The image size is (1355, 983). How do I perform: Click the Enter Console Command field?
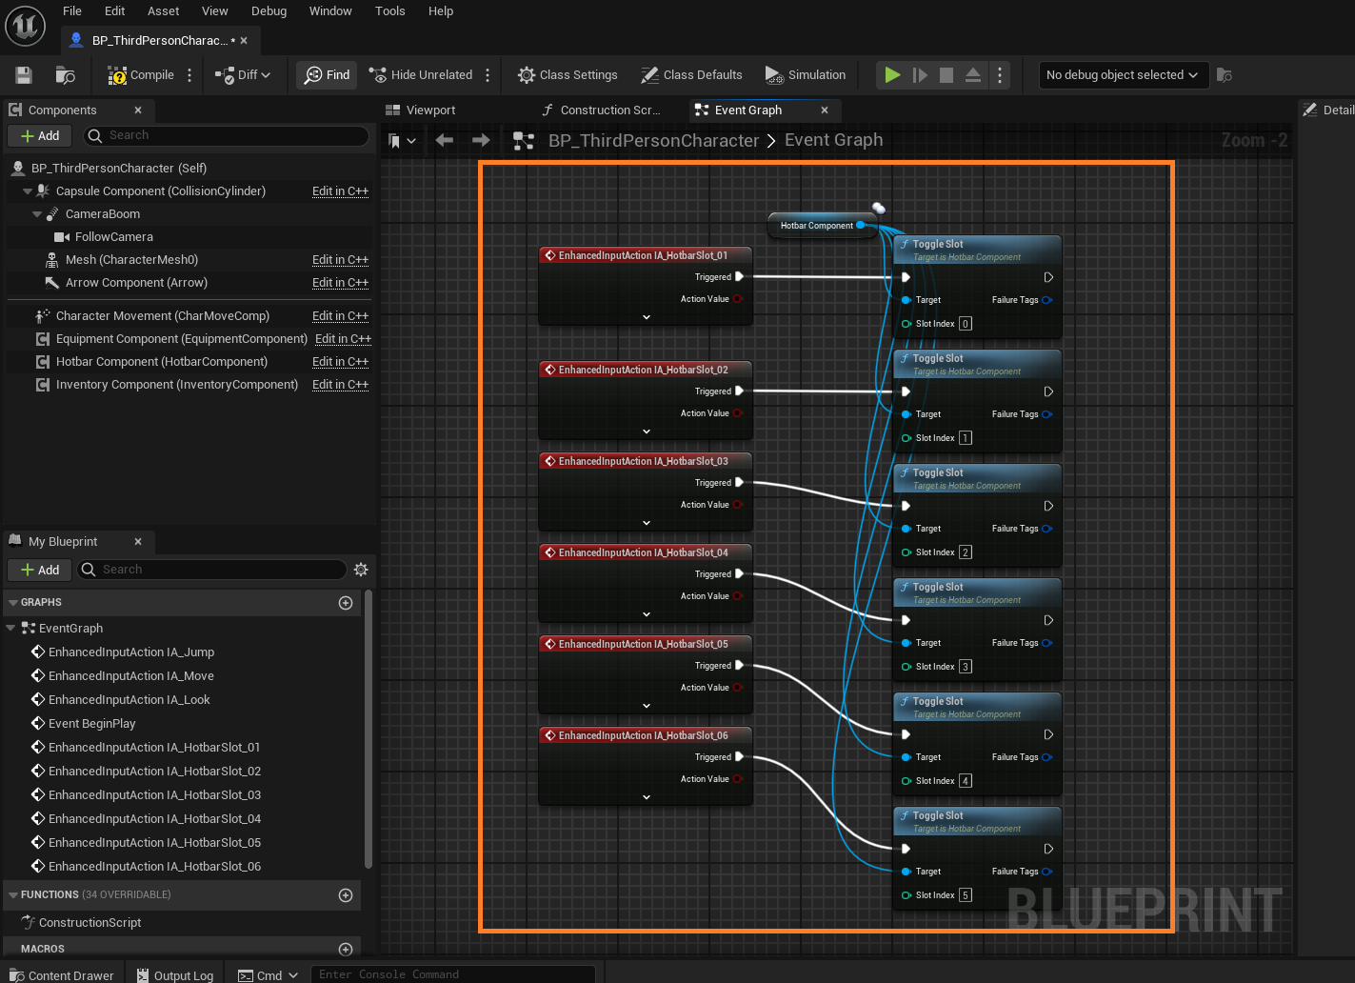[452, 974]
